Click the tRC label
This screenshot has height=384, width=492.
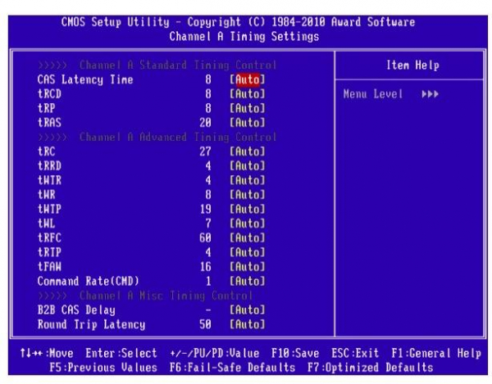47,151
